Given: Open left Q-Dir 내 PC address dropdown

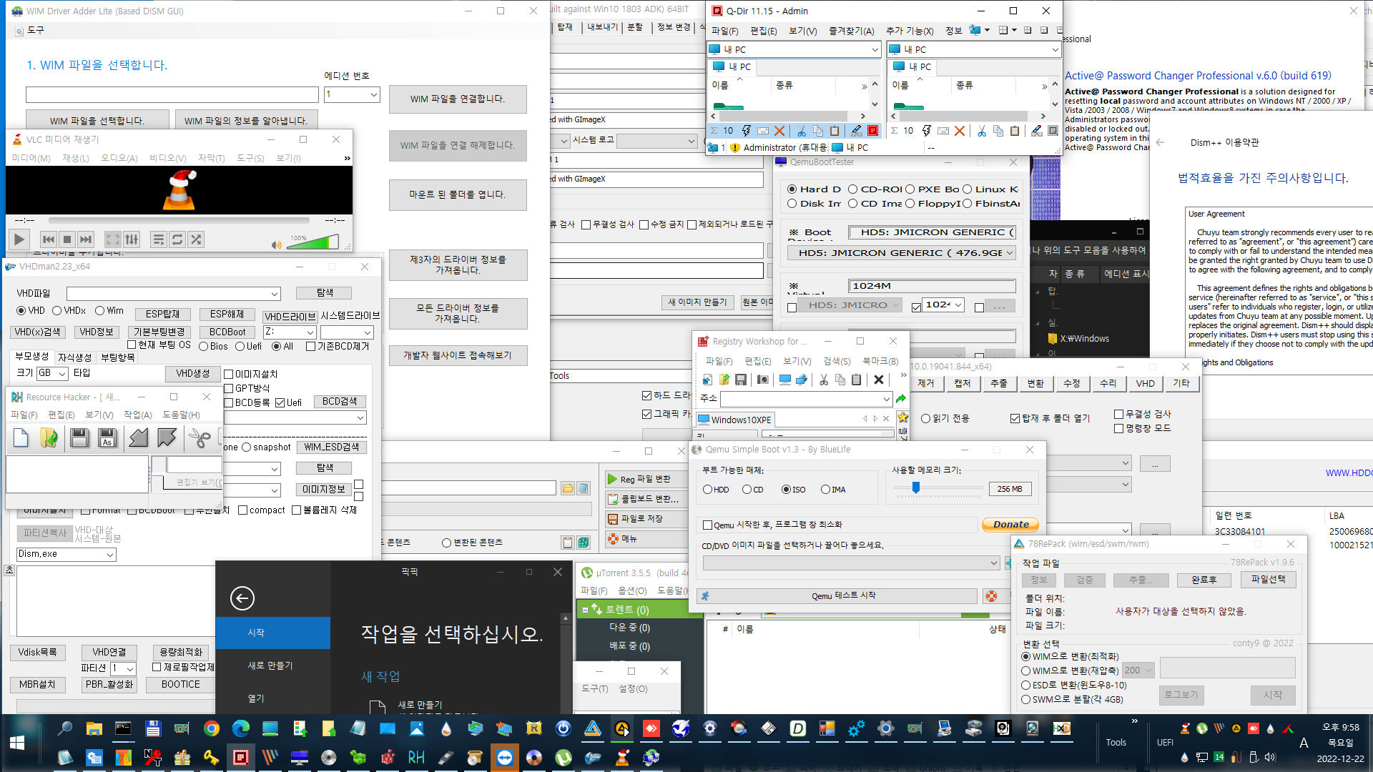Looking at the screenshot, I should pos(874,49).
